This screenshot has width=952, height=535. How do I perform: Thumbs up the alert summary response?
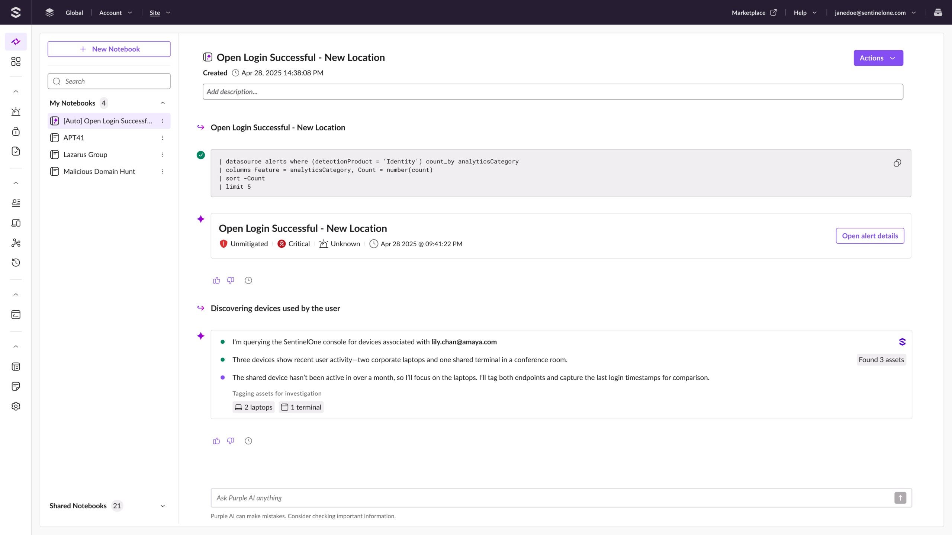click(x=216, y=281)
